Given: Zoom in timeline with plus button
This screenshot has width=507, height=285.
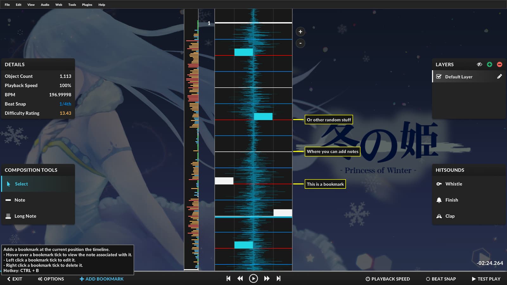Looking at the screenshot, I should click(300, 32).
